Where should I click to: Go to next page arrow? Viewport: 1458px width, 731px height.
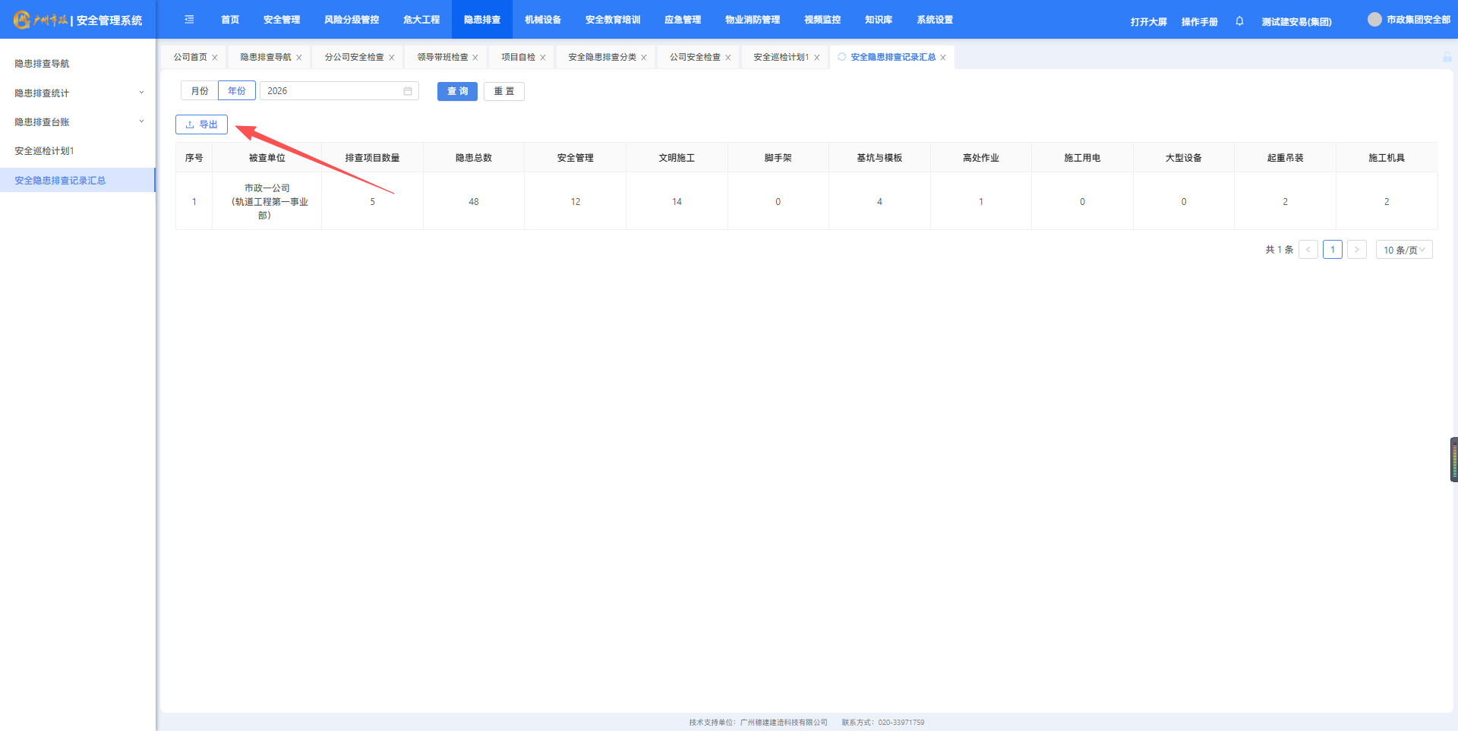click(1356, 250)
